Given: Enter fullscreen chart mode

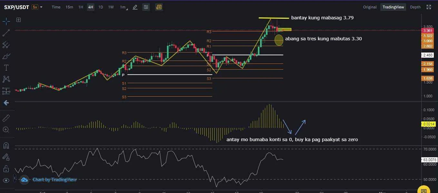Looking at the screenshot, I should click(429, 7).
